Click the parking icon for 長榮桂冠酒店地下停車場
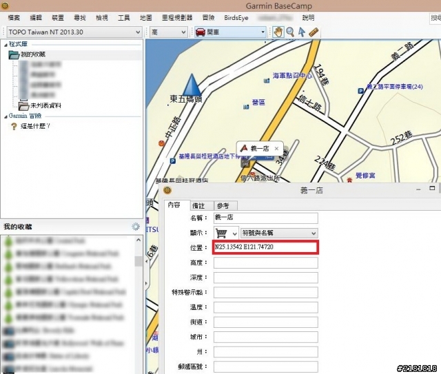The height and width of the screenshot is (374, 441). click(x=173, y=161)
